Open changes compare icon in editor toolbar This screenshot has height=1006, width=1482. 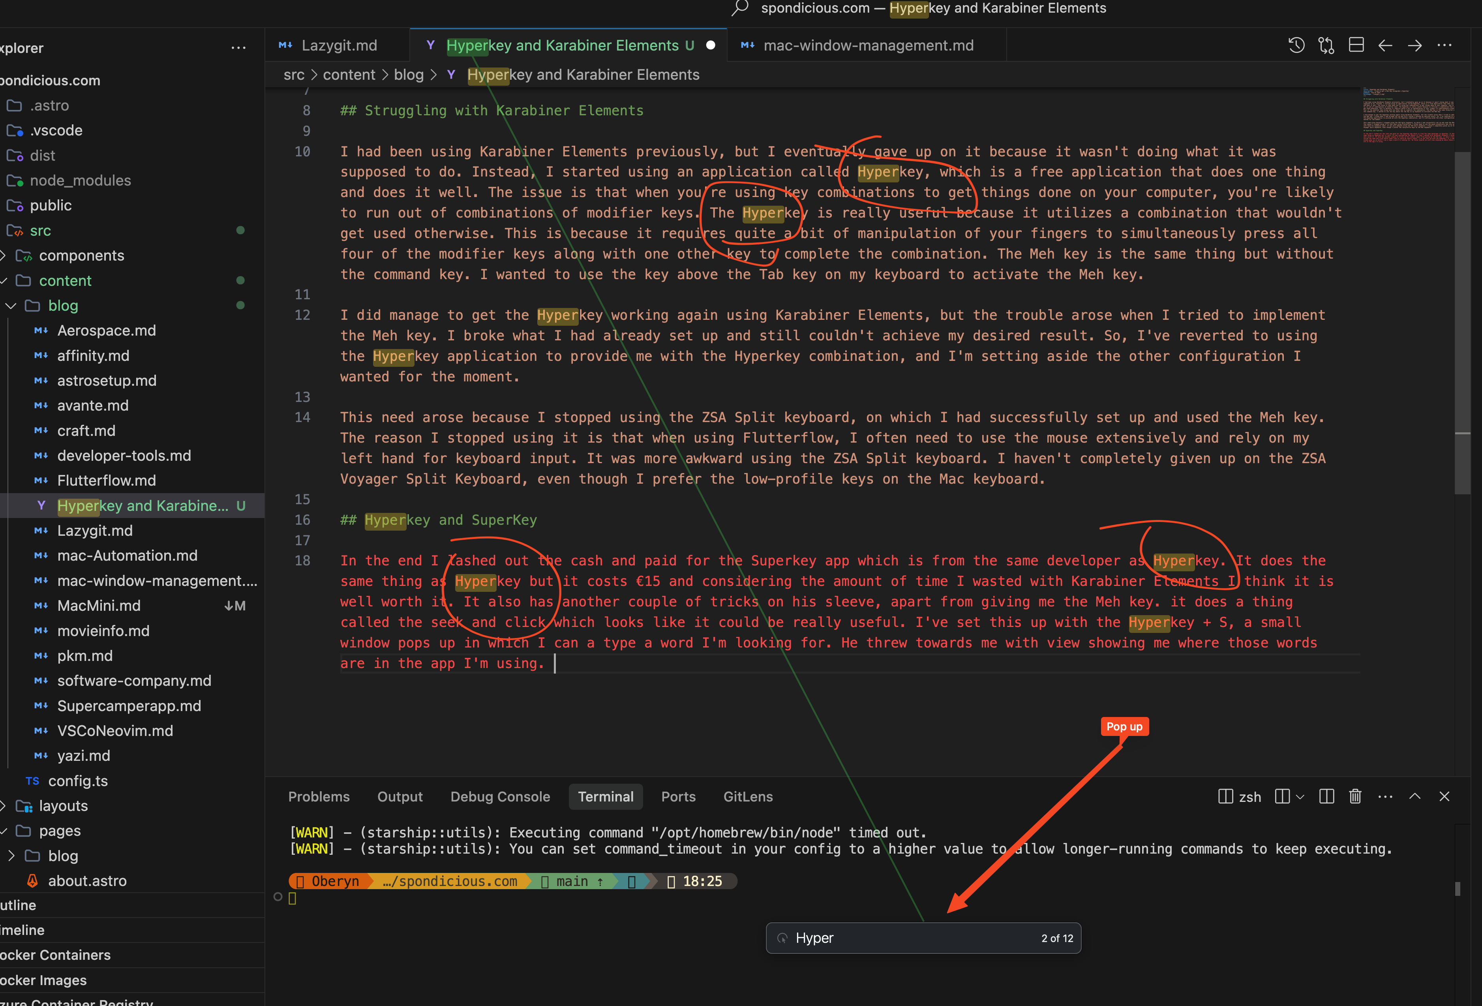1326,45
